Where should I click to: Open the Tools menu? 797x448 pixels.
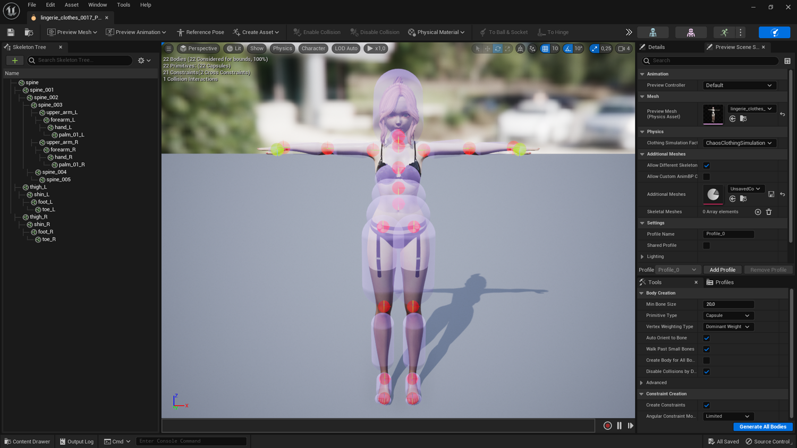pos(123,5)
